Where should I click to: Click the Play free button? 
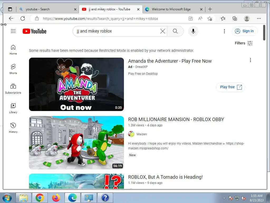[x=230, y=87]
